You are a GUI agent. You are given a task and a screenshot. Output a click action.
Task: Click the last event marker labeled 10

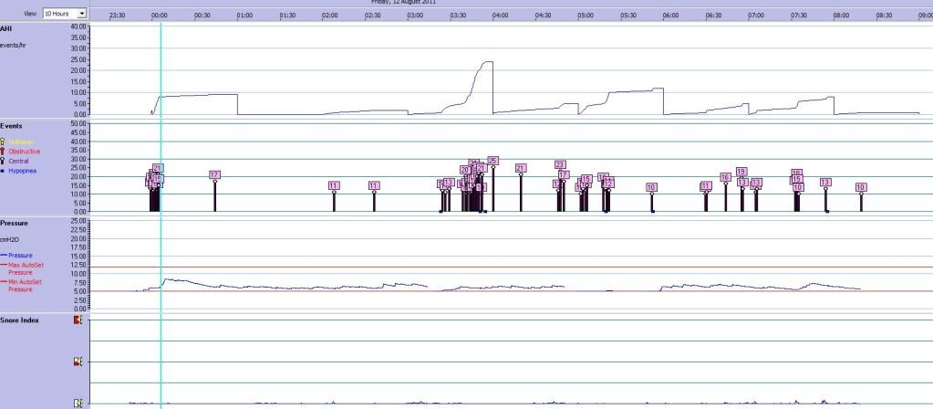[x=861, y=187]
